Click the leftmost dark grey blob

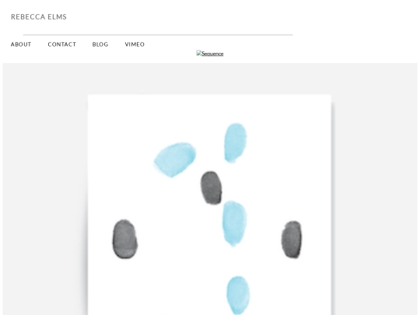[x=124, y=240]
